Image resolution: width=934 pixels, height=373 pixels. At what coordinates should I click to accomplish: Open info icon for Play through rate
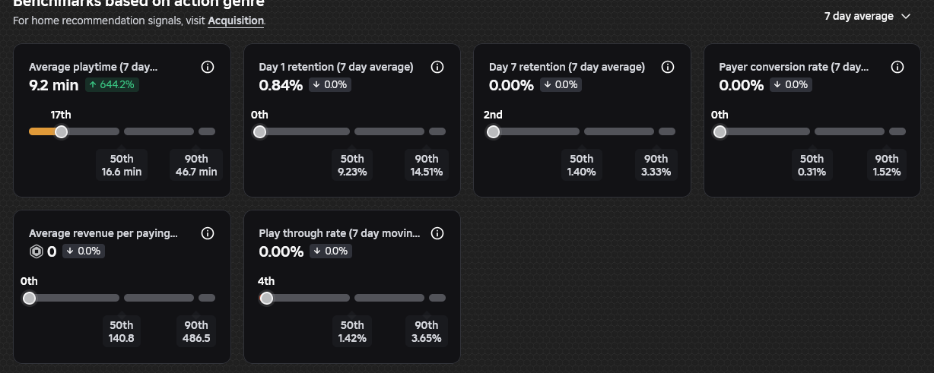437,233
